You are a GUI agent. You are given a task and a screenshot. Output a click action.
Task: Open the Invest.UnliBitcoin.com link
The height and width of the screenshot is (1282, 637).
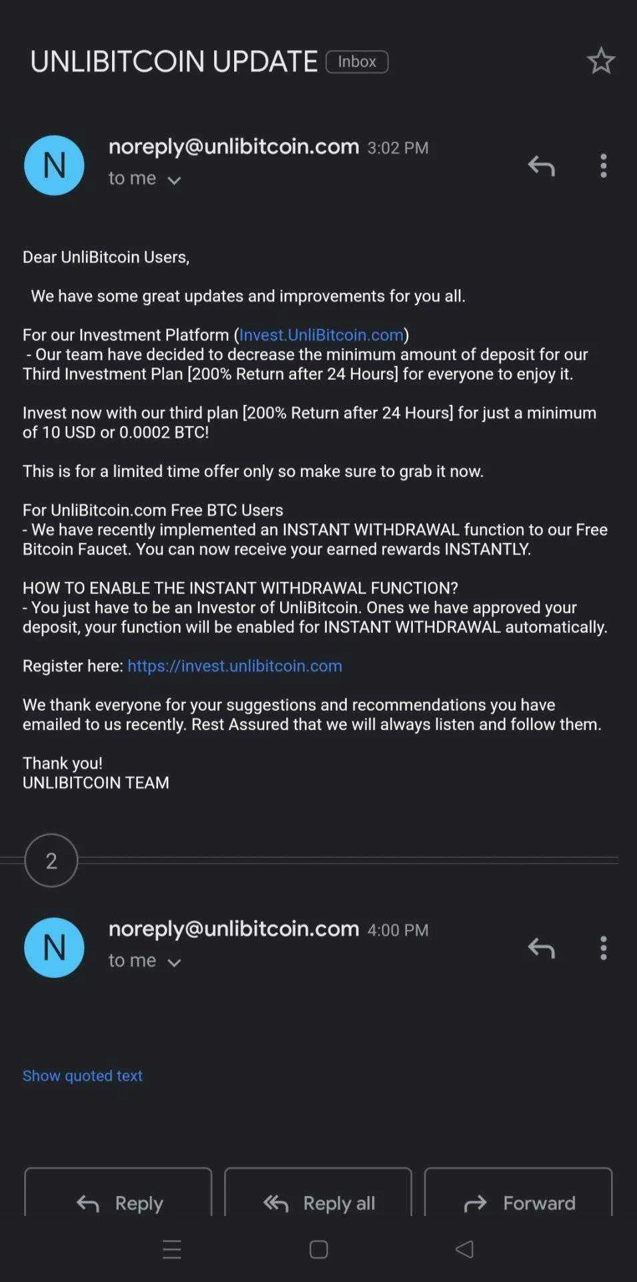click(x=322, y=335)
